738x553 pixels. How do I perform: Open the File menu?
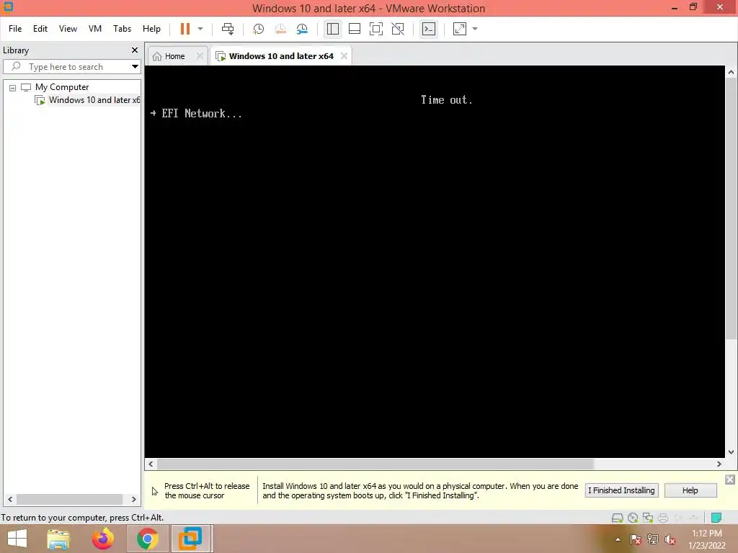(x=15, y=29)
